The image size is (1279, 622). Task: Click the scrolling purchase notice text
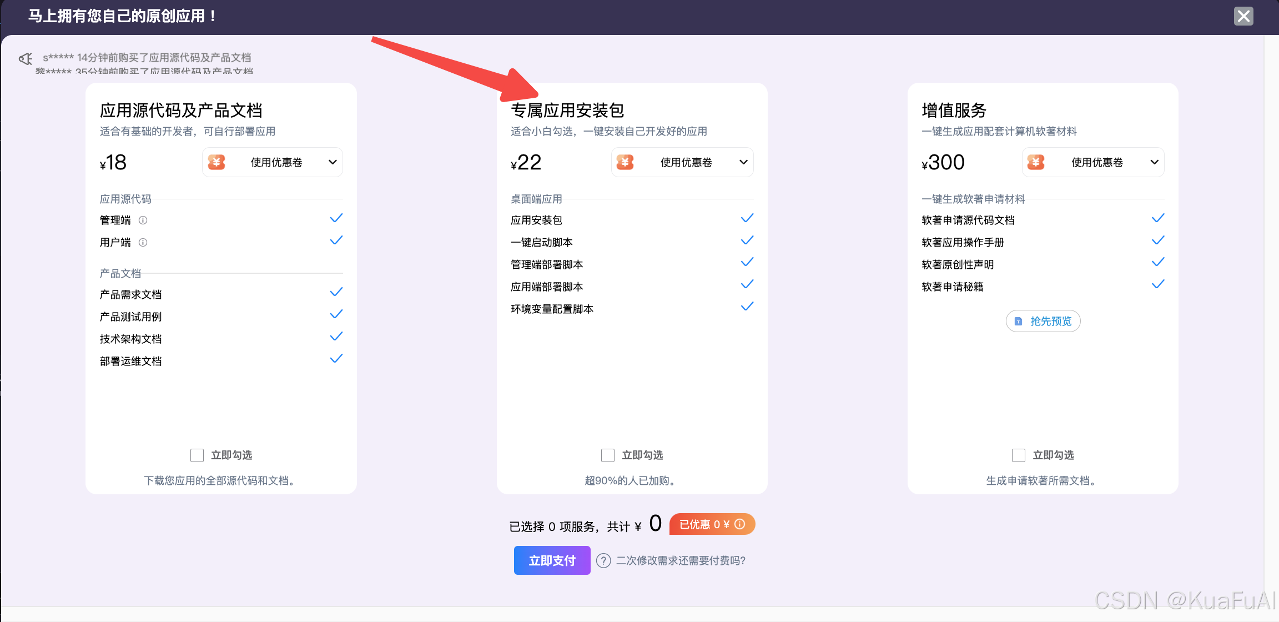pos(147,58)
